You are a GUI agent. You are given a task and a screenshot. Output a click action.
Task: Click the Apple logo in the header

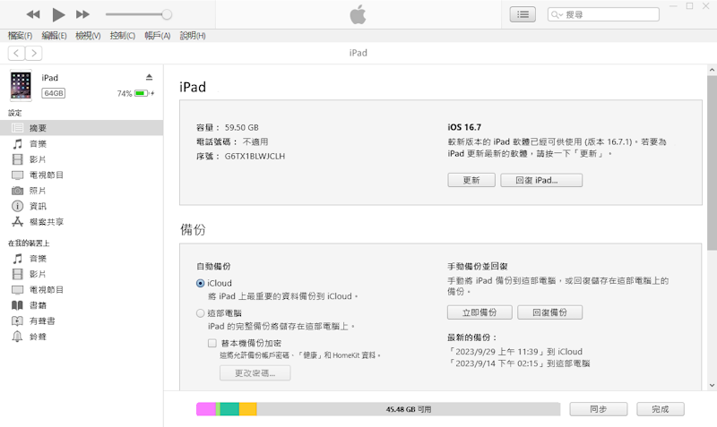click(x=358, y=14)
